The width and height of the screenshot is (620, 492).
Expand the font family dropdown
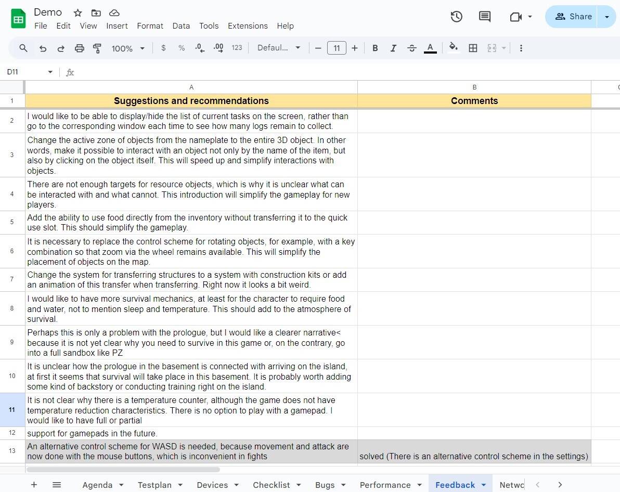[x=279, y=48]
